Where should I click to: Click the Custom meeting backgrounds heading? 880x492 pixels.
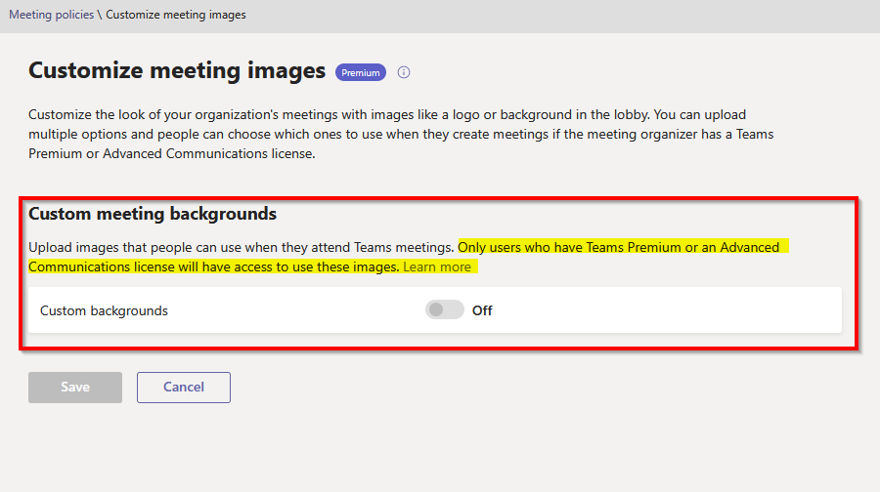point(153,214)
